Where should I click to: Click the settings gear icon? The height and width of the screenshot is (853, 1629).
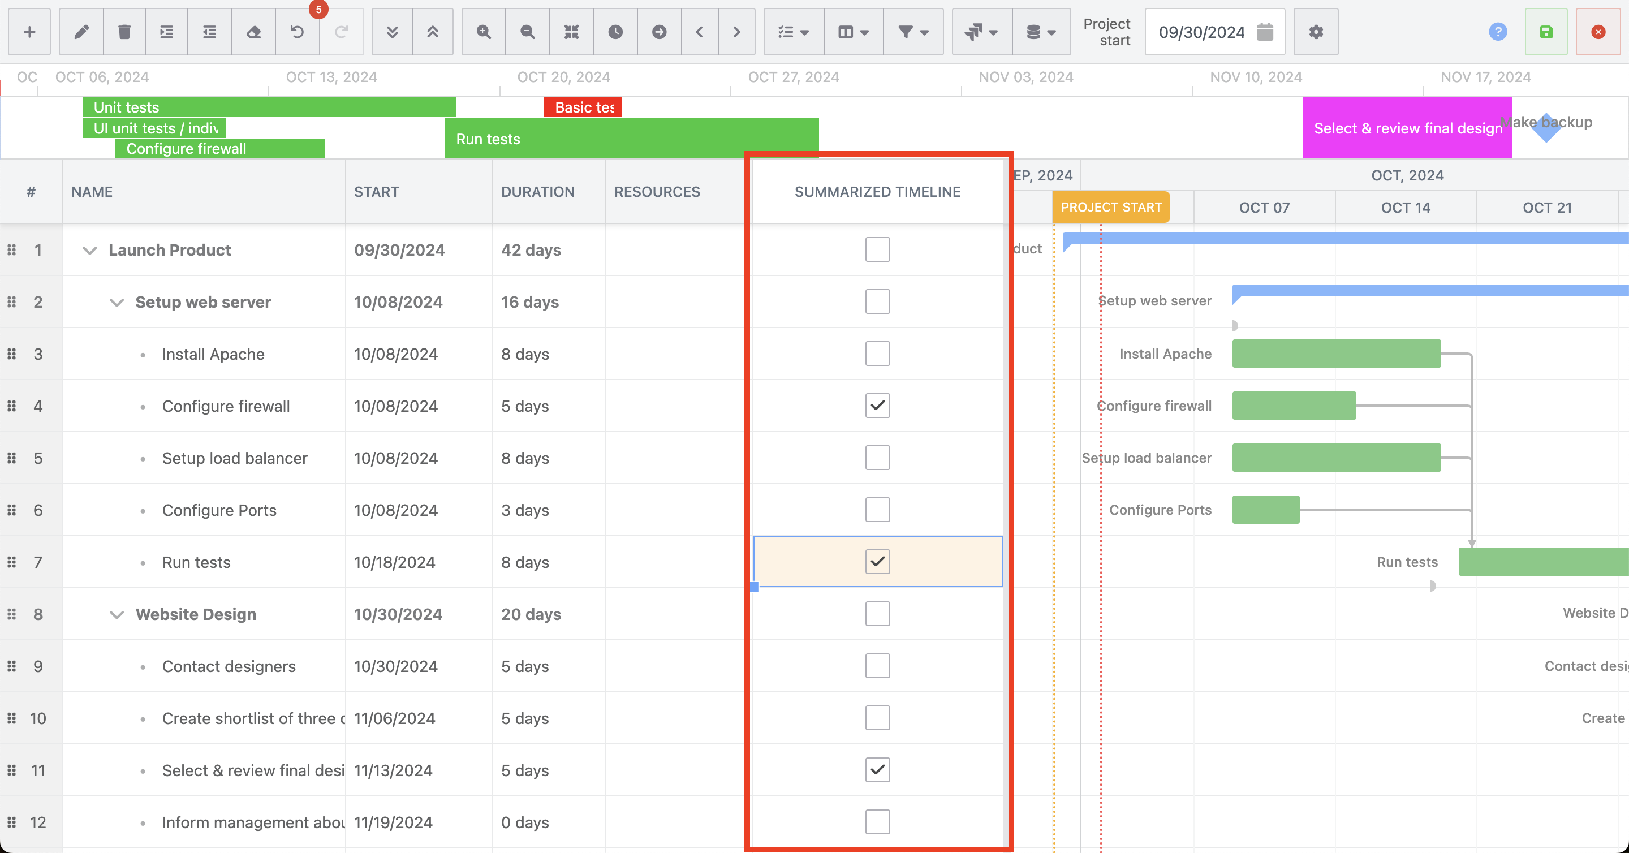(1317, 32)
